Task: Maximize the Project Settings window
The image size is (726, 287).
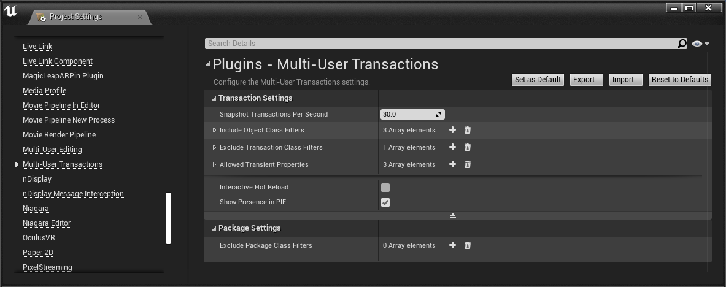Action: pos(689,8)
